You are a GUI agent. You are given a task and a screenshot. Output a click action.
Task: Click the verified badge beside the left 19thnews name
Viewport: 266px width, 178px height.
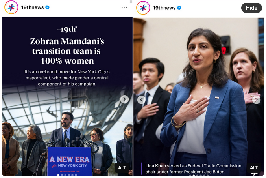tap(47, 7)
